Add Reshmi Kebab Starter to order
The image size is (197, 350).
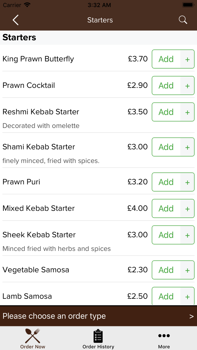point(166,112)
